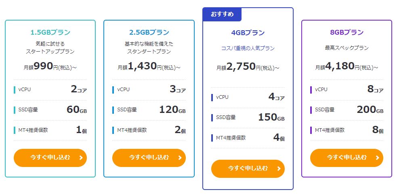Click the 月額990円 price on 1.5GB plan

tap(50, 67)
